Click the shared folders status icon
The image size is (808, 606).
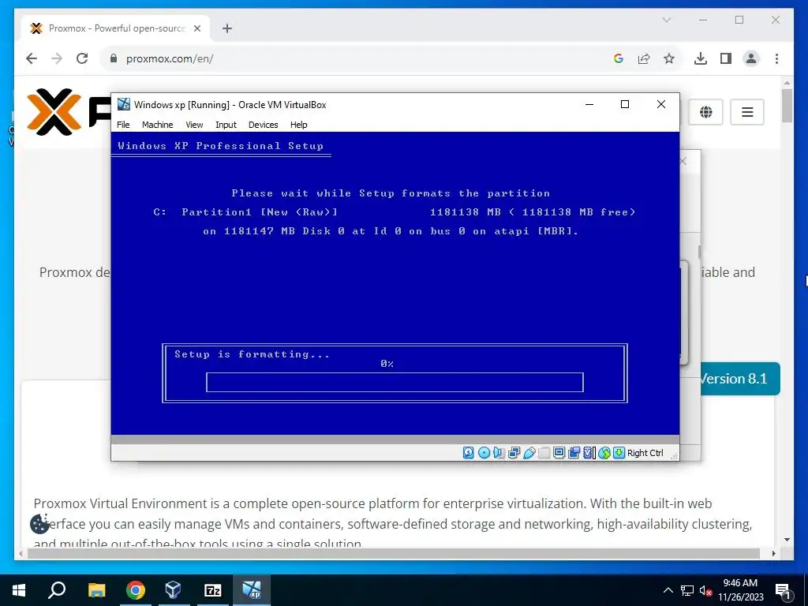click(x=544, y=452)
